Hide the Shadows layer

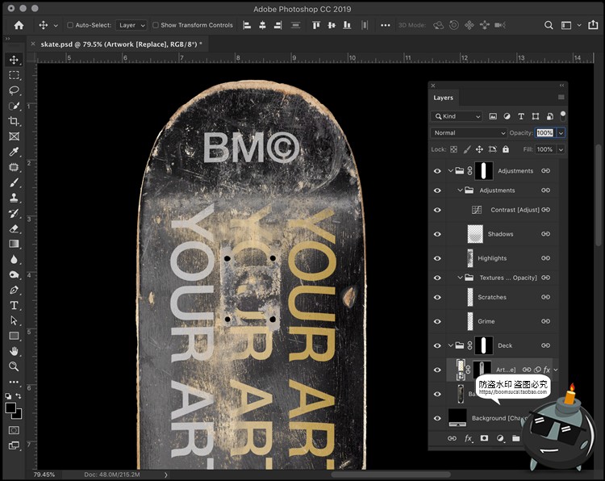tap(437, 234)
